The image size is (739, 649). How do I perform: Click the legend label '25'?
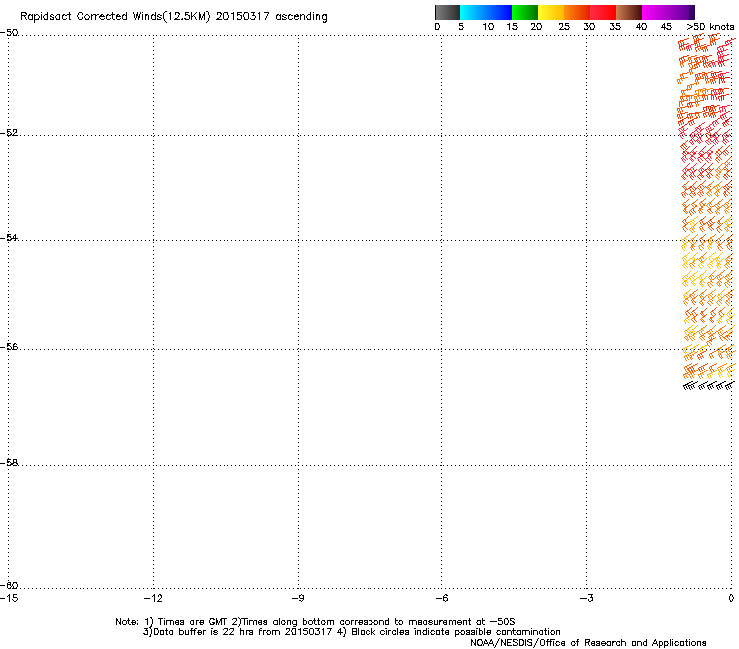click(564, 27)
